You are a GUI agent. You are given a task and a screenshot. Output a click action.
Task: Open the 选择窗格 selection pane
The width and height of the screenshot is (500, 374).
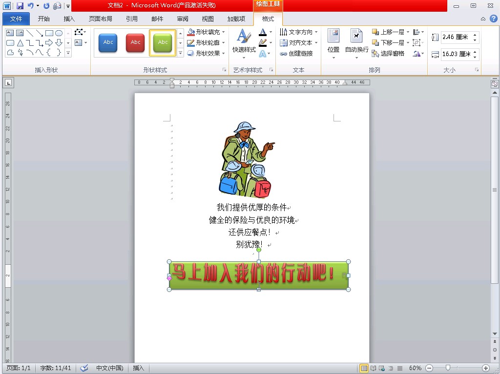pyautogui.click(x=388, y=54)
